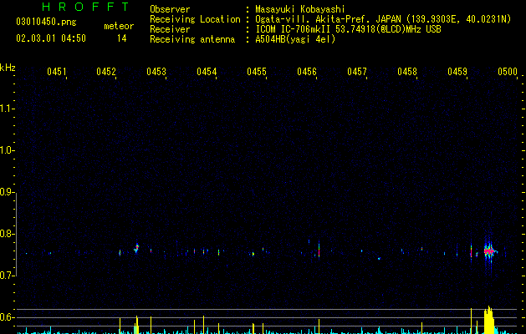Click the observer name Masayuki Kobayashi
526x334 pixels.
click(300, 9)
